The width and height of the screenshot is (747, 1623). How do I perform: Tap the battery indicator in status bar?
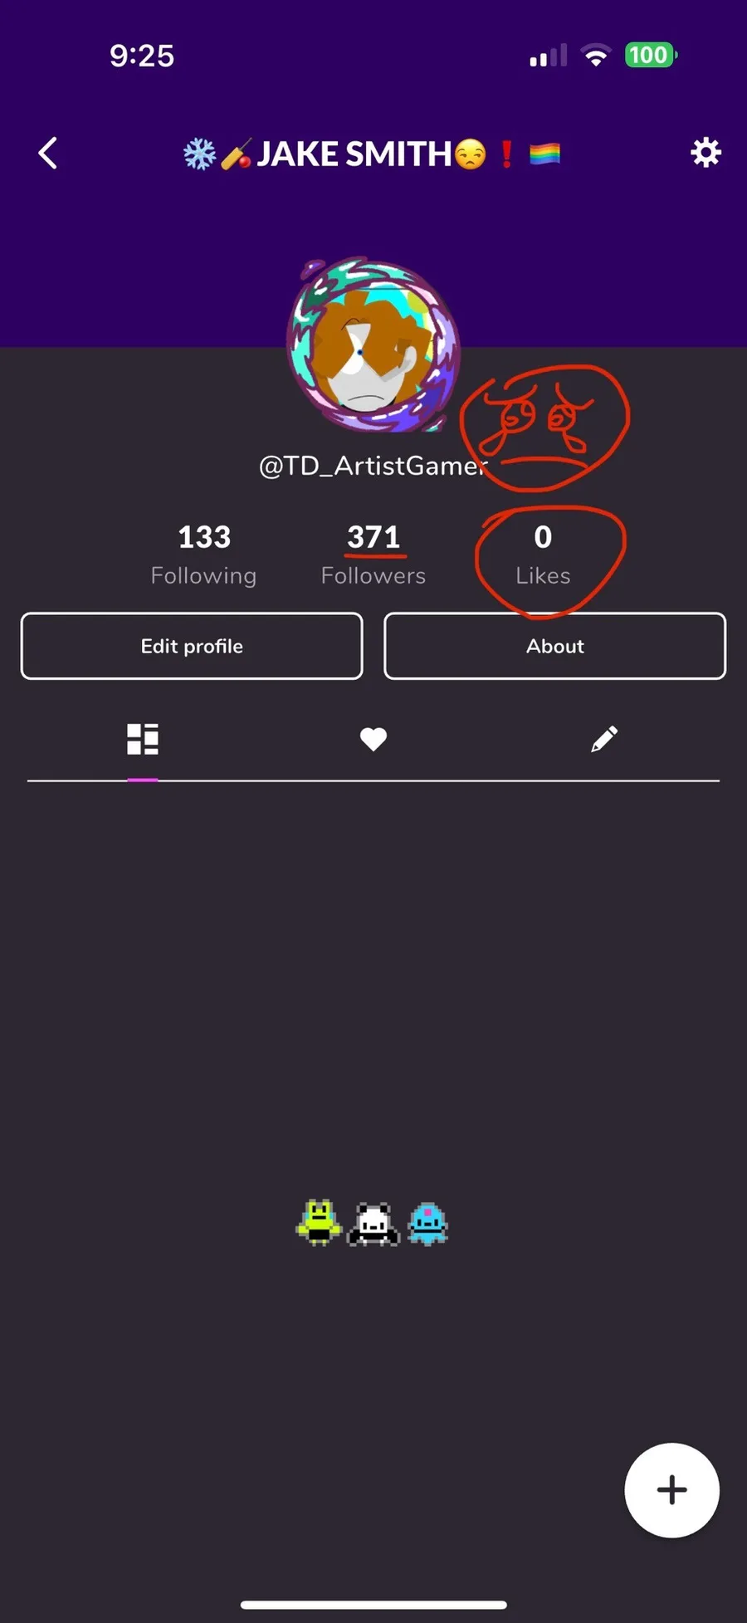(650, 56)
